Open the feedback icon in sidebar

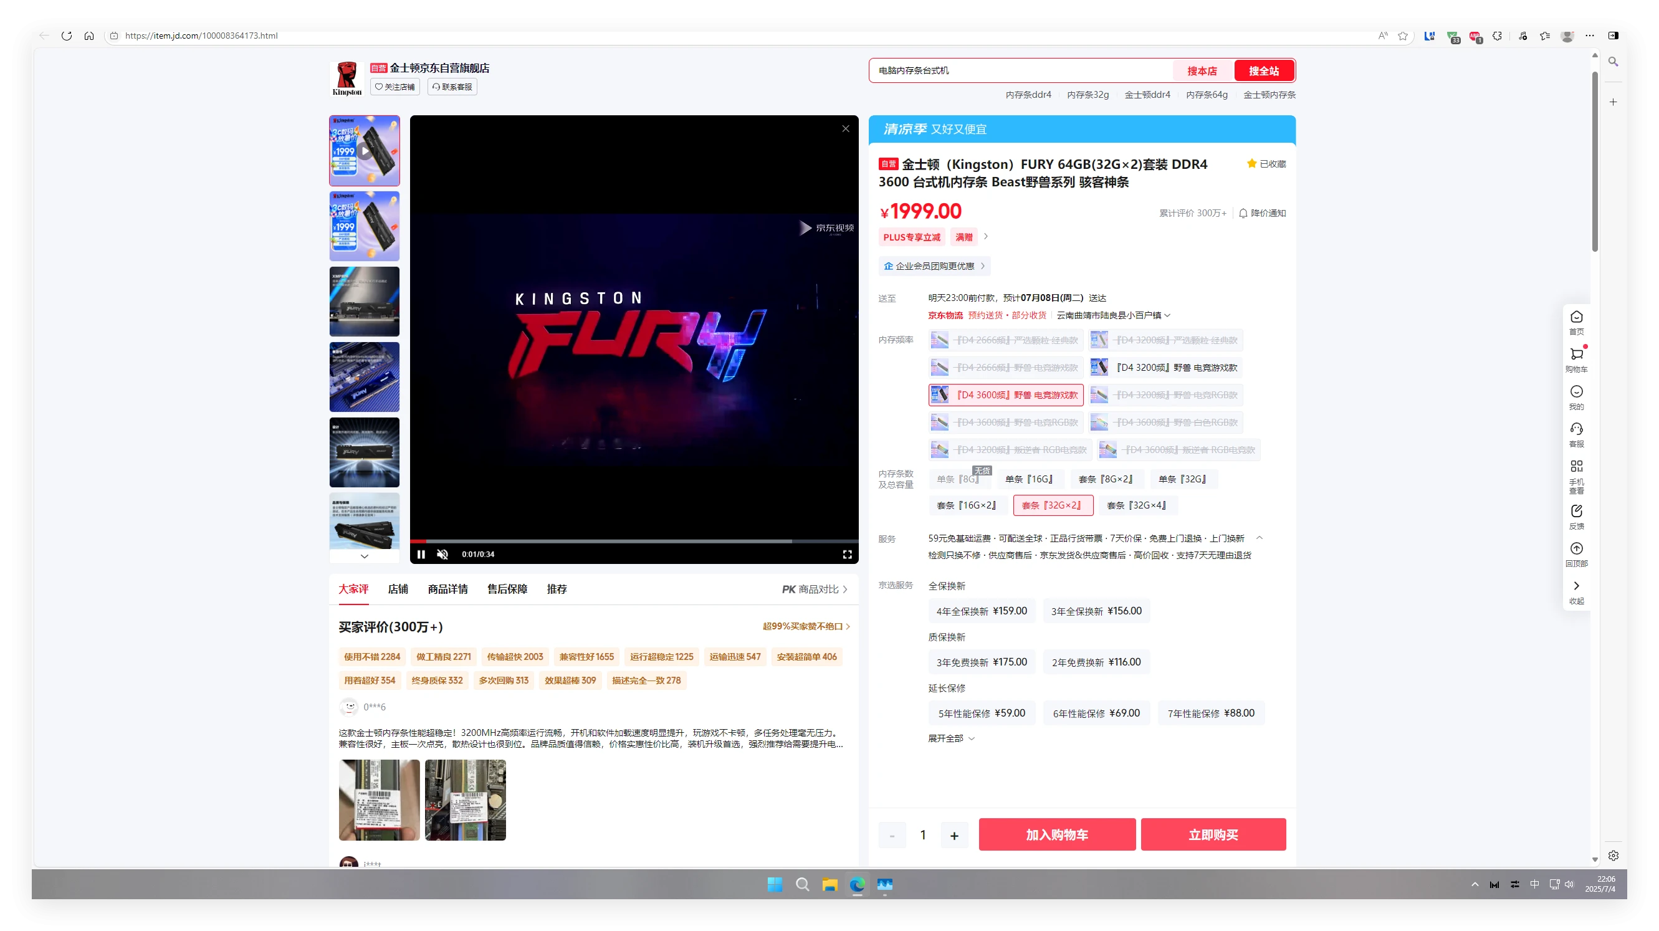[x=1576, y=512]
